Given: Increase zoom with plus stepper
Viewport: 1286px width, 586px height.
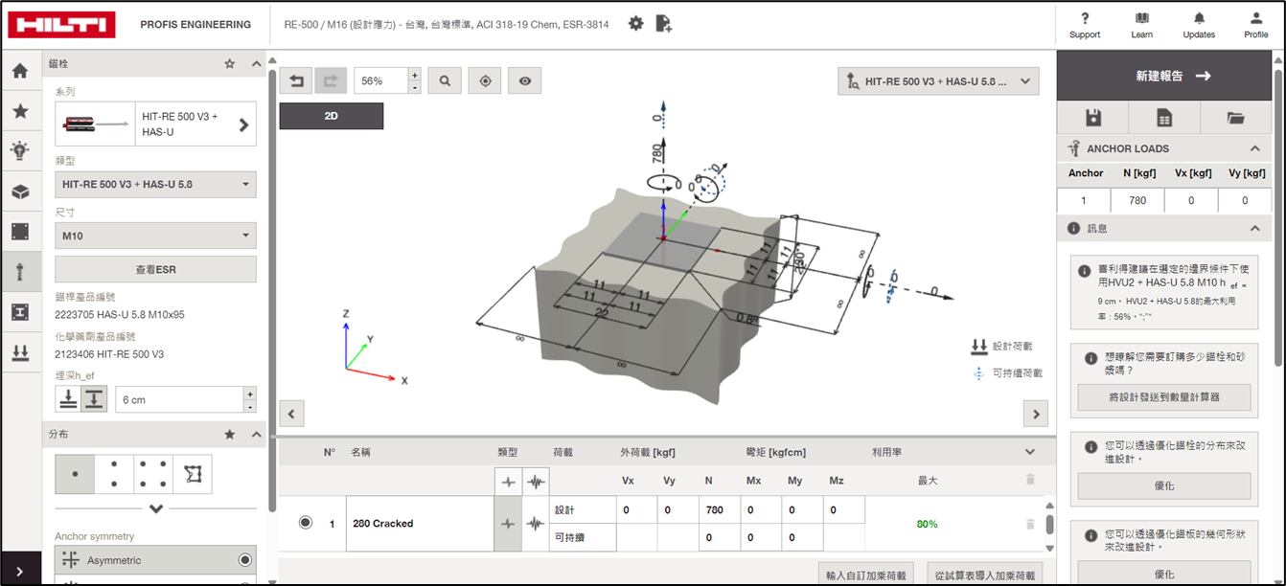Looking at the screenshot, I should tap(414, 75).
